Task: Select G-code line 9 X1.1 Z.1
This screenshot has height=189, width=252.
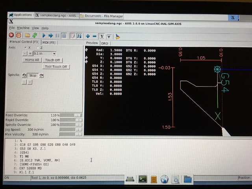Action: pos(27,172)
